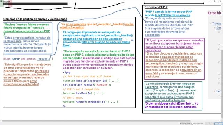The height and width of the screenshot is (125, 223).
Task: Click comment '// PHP 7 only.'
Action: tap(73, 98)
